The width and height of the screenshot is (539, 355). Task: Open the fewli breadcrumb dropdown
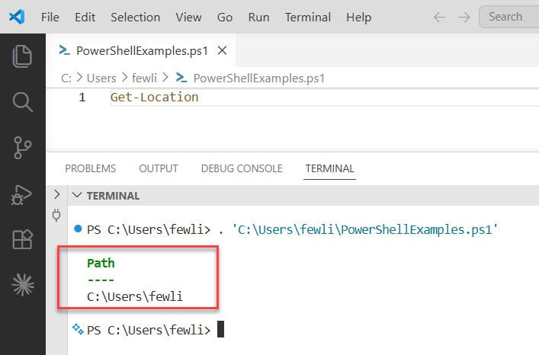pyautogui.click(x=144, y=78)
